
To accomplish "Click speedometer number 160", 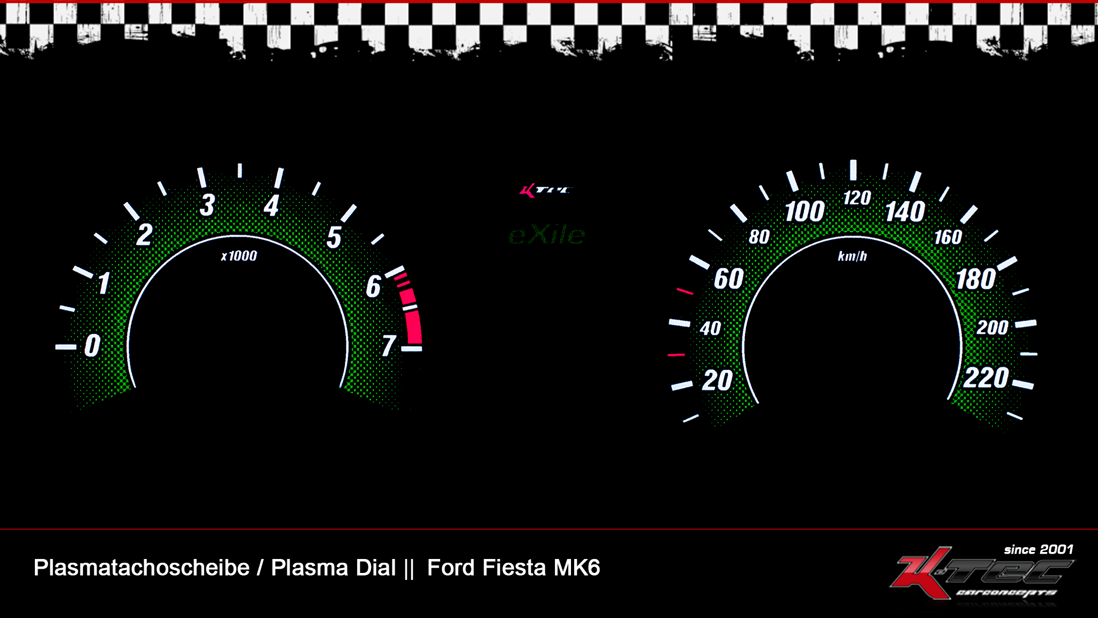I will tap(948, 237).
